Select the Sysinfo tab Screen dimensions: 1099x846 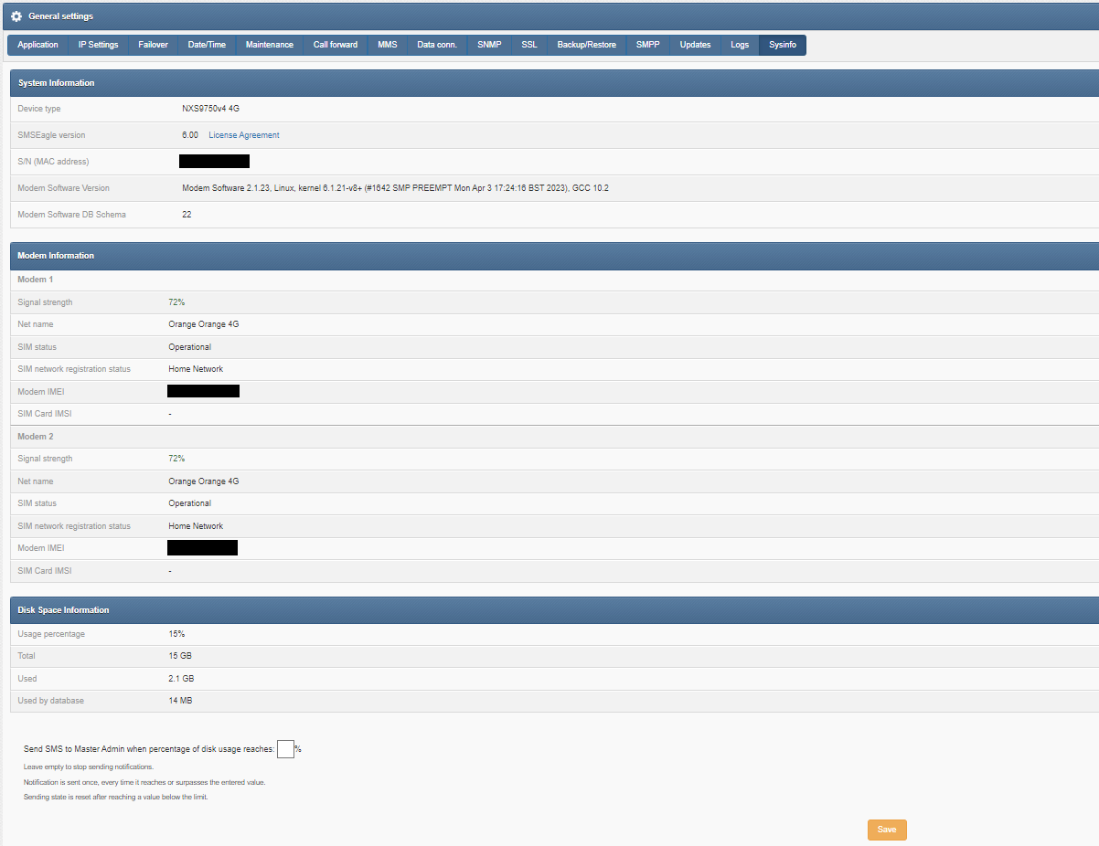pos(783,45)
